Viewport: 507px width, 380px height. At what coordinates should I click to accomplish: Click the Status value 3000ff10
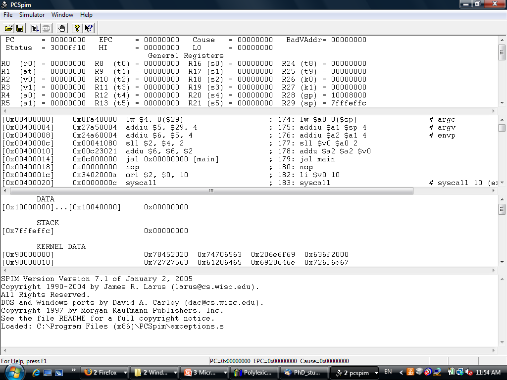68,48
